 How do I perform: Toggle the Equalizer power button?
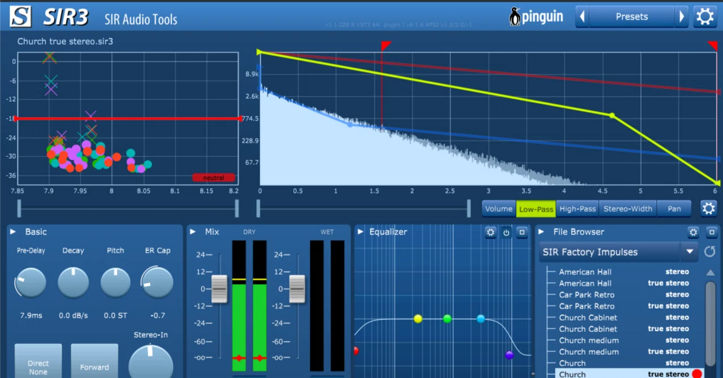point(507,232)
